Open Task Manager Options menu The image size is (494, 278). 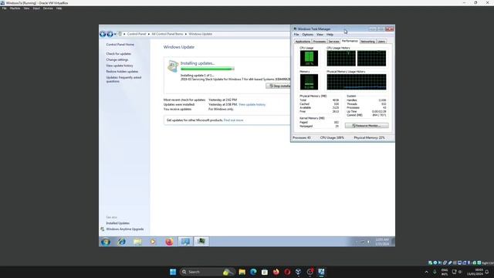point(307,35)
